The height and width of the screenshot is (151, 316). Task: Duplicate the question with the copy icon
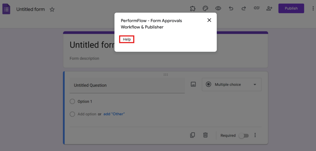tap(193, 135)
